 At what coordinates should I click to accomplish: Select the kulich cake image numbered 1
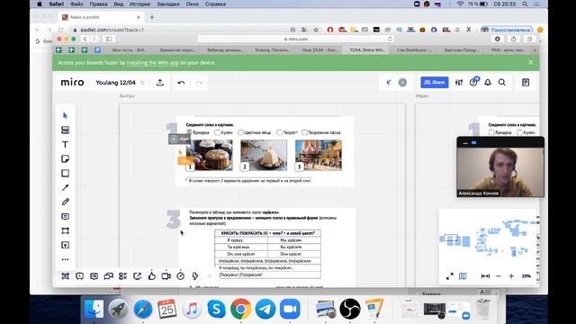pyautogui.click(x=209, y=155)
